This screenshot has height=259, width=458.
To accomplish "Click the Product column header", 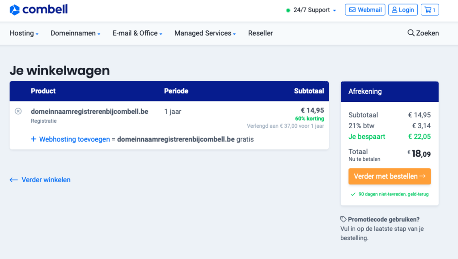I will [x=43, y=91].
